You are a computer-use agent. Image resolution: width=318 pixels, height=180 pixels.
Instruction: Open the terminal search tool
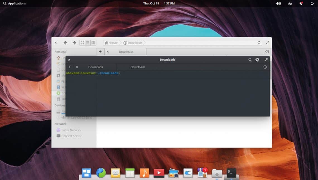tap(250, 60)
